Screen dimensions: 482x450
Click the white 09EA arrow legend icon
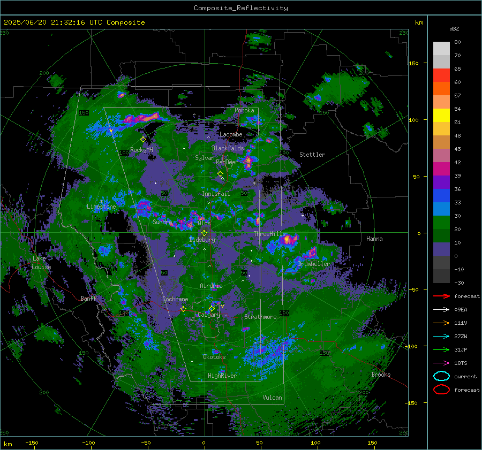point(441,309)
